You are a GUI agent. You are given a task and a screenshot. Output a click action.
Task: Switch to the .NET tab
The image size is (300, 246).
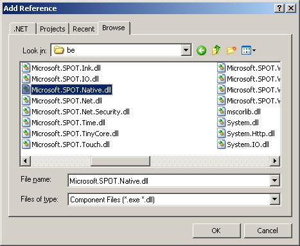coord(22,28)
